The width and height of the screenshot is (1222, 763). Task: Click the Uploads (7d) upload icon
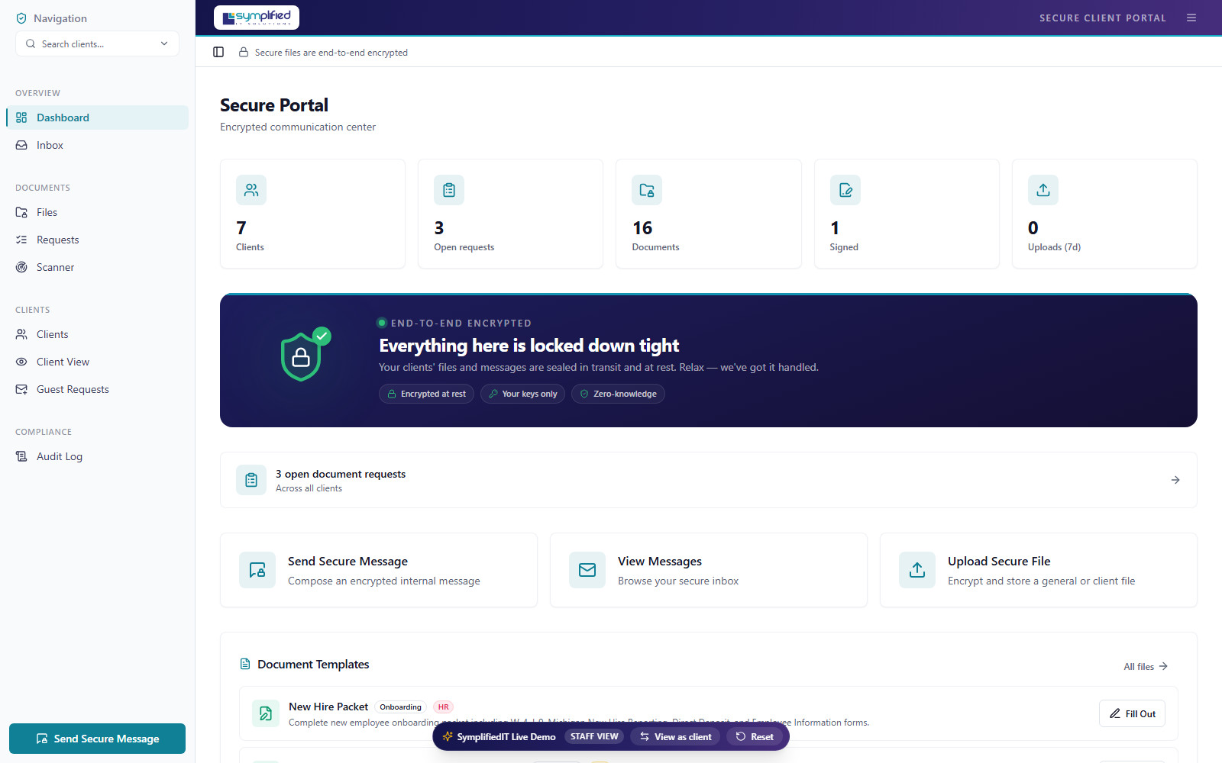pyautogui.click(x=1043, y=190)
